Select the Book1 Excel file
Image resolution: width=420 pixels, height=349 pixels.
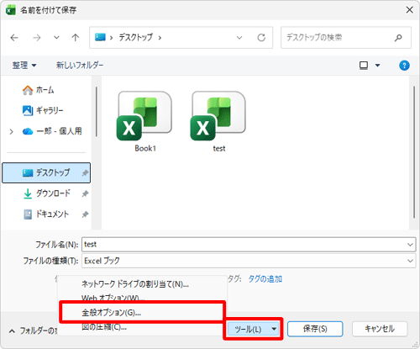click(144, 122)
